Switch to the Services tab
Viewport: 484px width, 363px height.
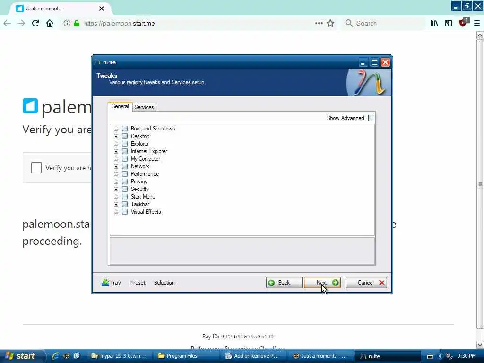pyautogui.click(x=144, y=107)
